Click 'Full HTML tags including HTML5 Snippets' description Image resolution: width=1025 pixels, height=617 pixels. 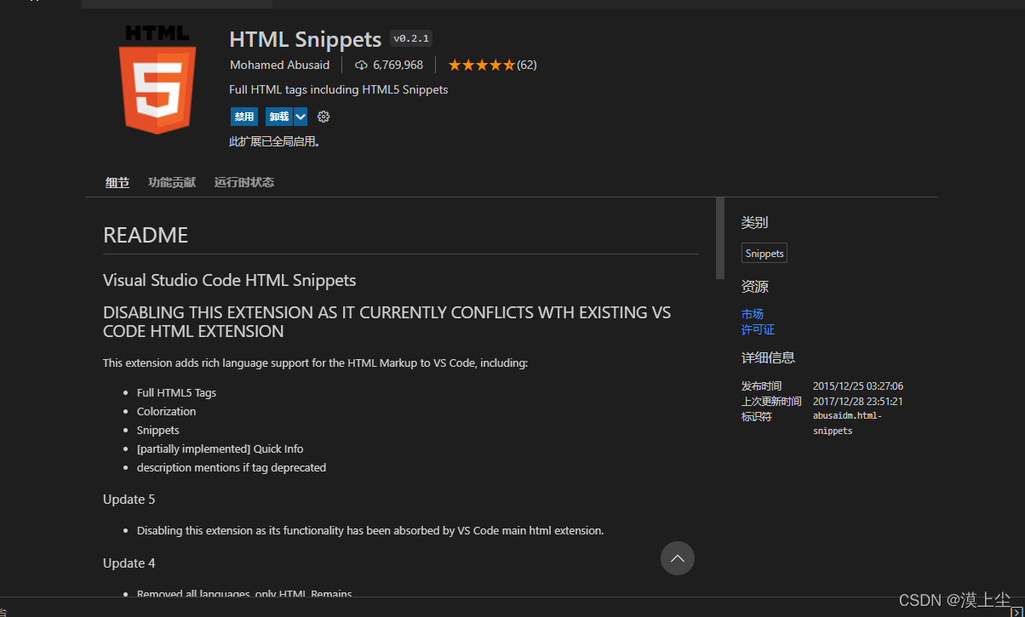click(x=339, y=89)
